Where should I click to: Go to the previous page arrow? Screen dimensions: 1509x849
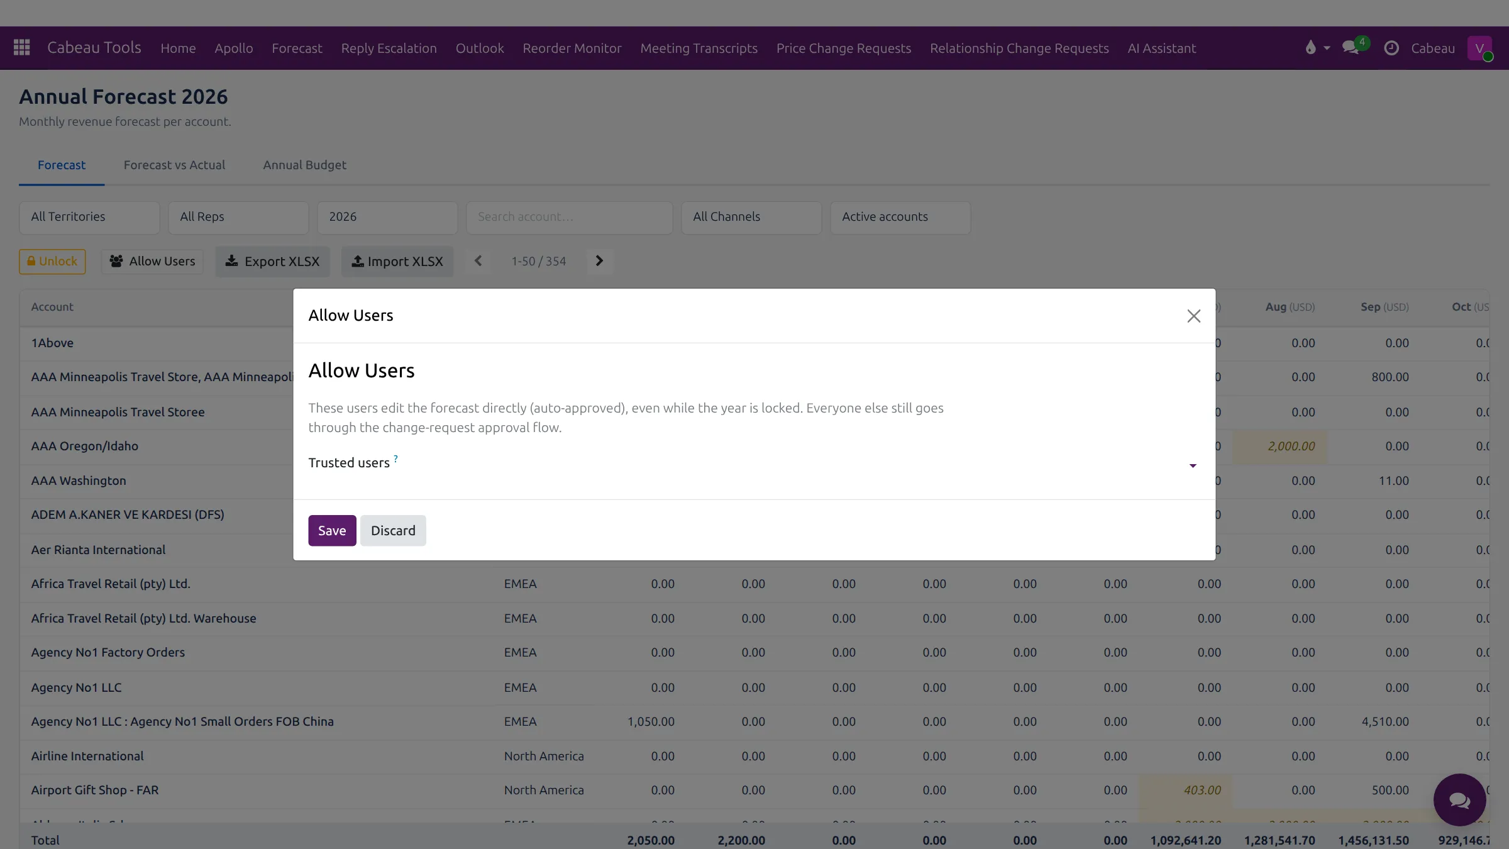[478, 261]
